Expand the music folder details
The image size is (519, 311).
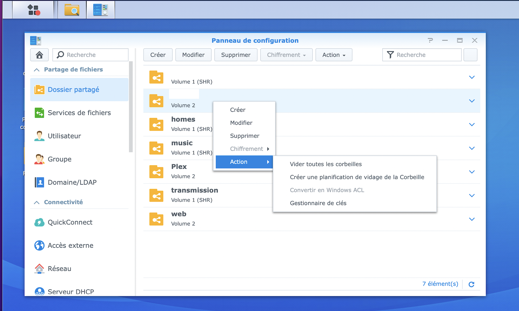(472, 148)
